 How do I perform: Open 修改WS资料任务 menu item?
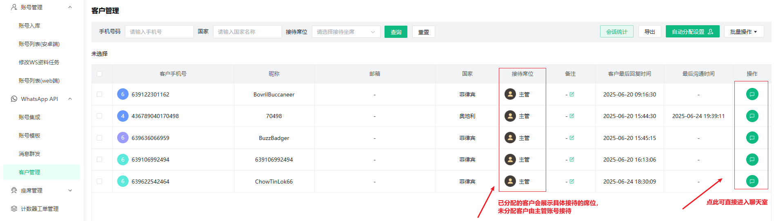39,62
